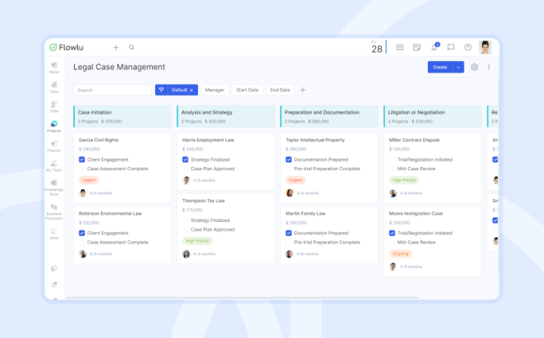
Task: Open the chat messages icon
Action: click(x=451, y=47)
